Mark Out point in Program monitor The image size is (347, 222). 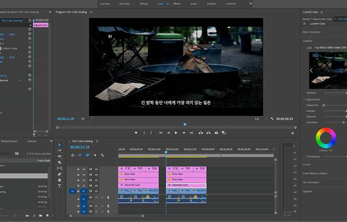coord(151,133)
